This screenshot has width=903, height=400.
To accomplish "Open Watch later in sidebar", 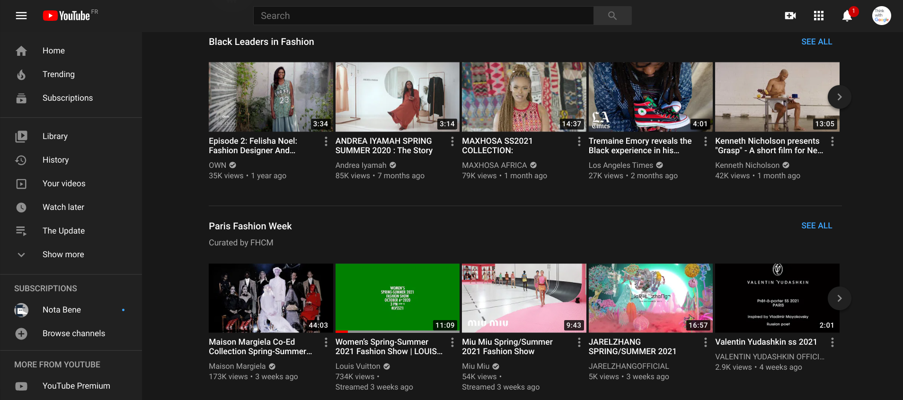I will [71, 207].
